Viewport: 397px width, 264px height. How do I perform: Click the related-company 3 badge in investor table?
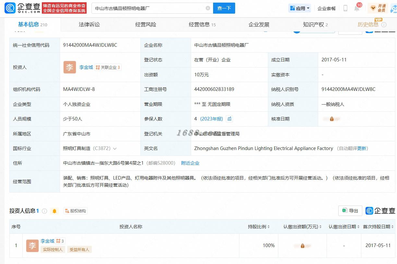click(60, 241)
